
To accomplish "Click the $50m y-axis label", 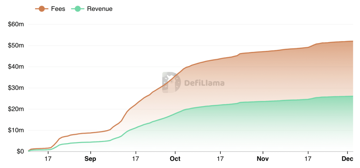I will click(16, 46).
